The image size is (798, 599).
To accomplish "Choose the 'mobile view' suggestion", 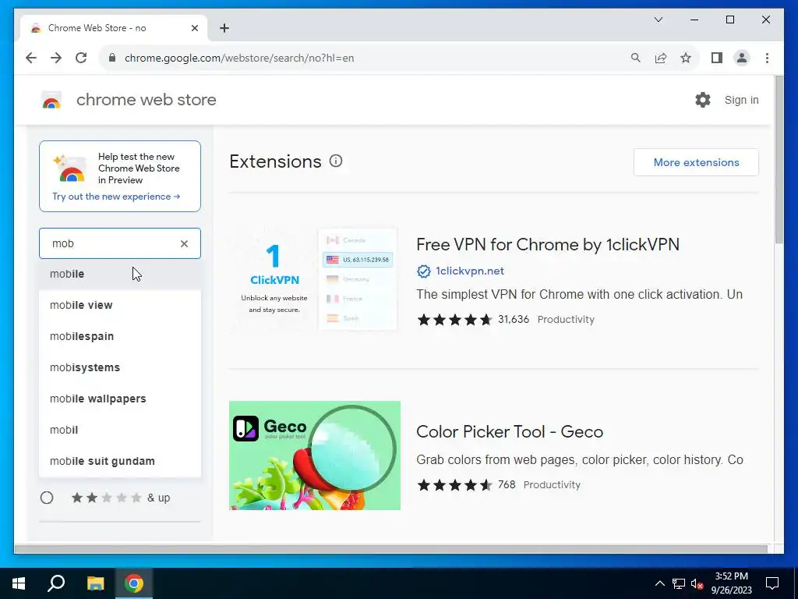I will [120, 305].
